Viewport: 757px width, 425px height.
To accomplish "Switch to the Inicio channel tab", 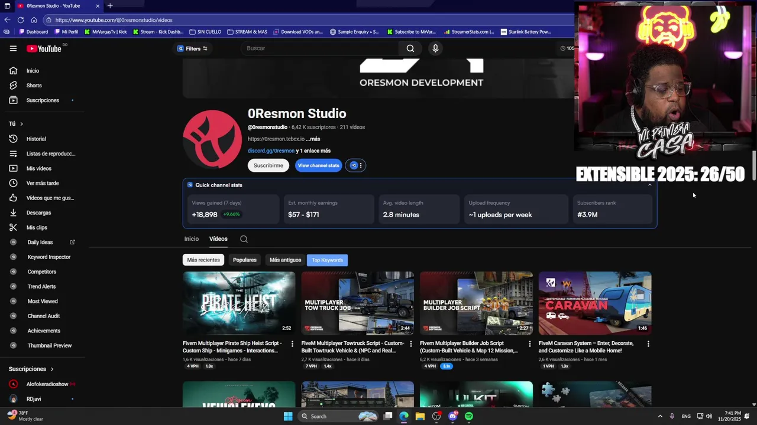I will tap(192, 239).
